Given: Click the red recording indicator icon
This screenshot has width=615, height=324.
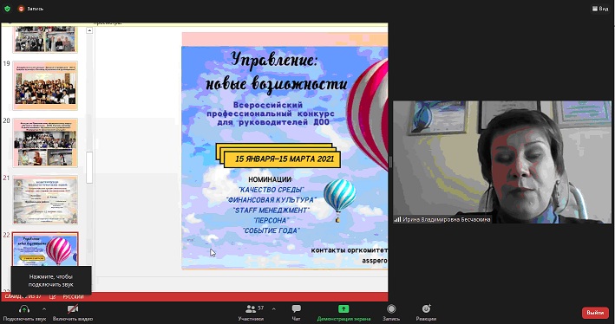Looking at the screenshot, I should pyautogui.click(x=21, y=9).
